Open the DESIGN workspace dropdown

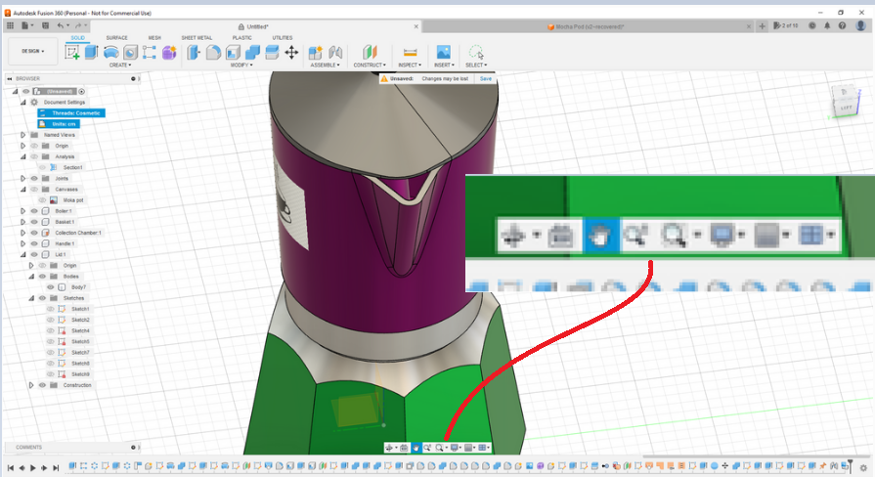(33, 52)
